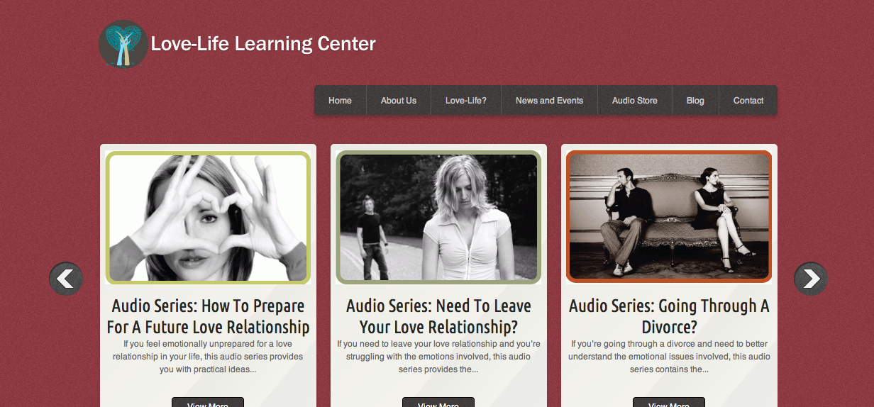
Task: Open the Blog menu item
Action: coord(695,100)
